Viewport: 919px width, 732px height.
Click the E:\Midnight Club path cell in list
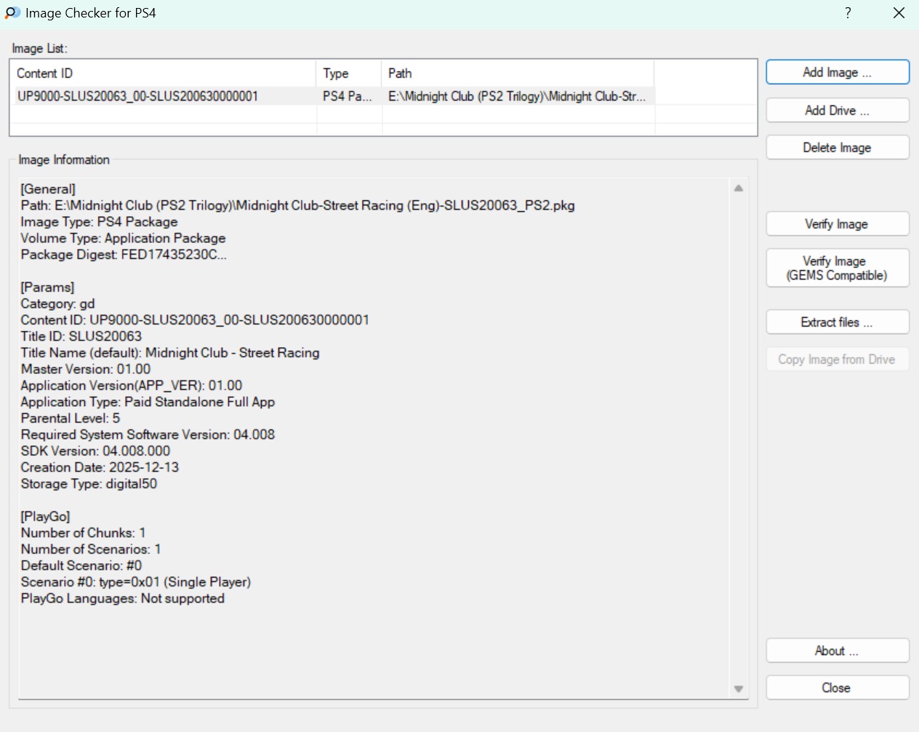pos(516,96)
